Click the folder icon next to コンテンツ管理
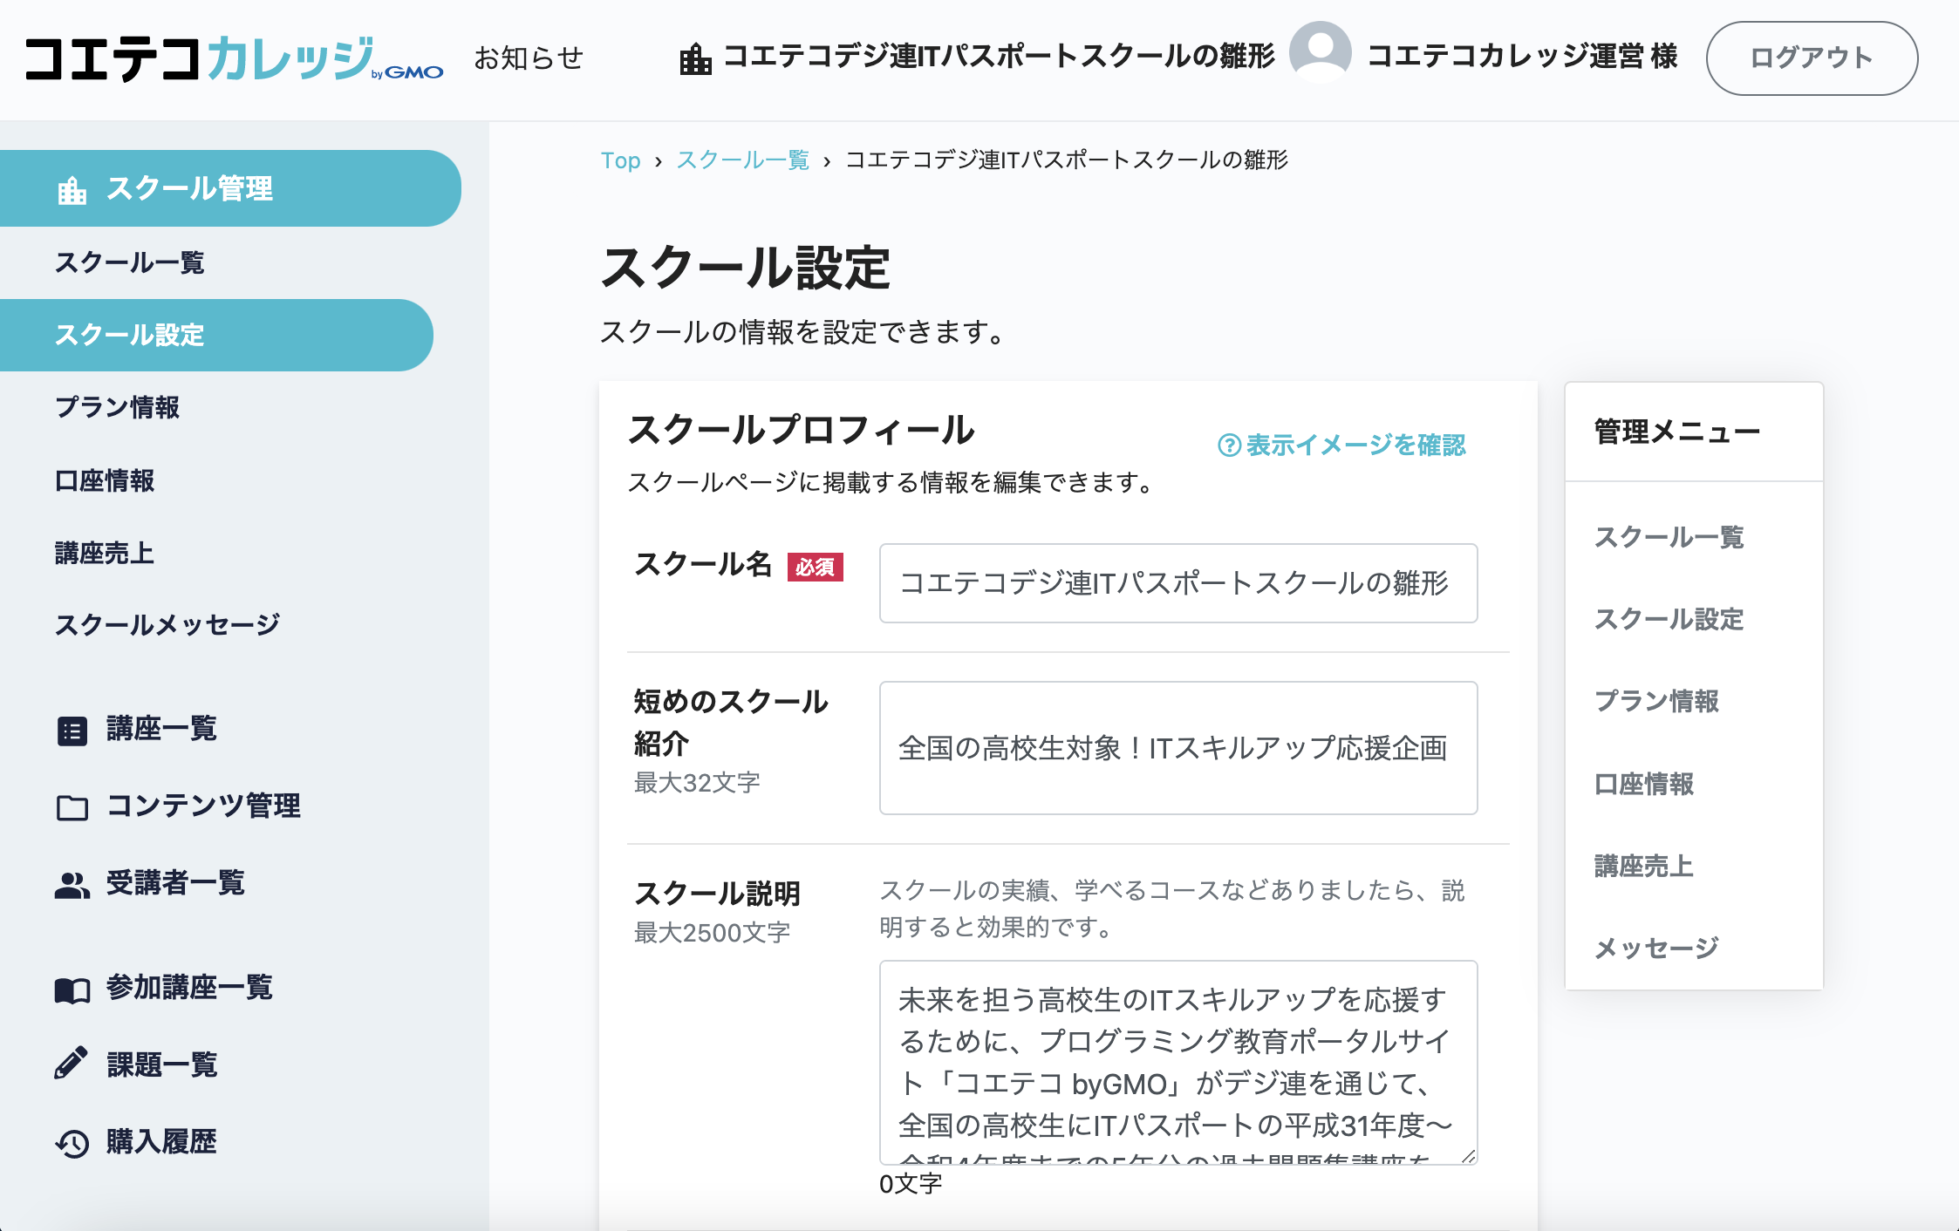Screen dimensions: 1959x1231 coord(72,808)
